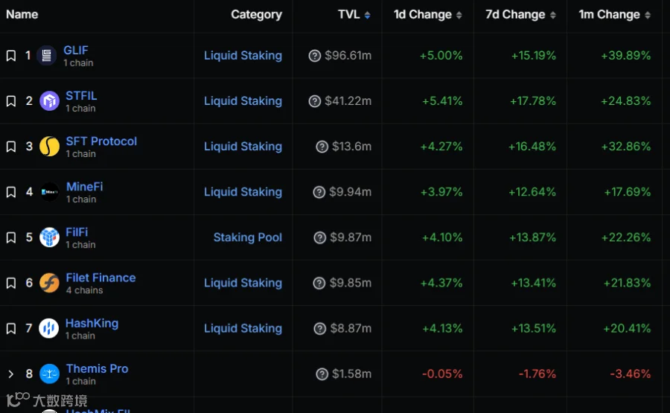The width and height of the screenshot is (670, 413).
Task: Expand the Themis Pro row
Action: coord(11,374)
